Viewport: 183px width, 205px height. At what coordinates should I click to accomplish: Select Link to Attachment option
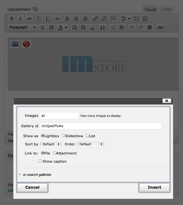tap(55, 153)
